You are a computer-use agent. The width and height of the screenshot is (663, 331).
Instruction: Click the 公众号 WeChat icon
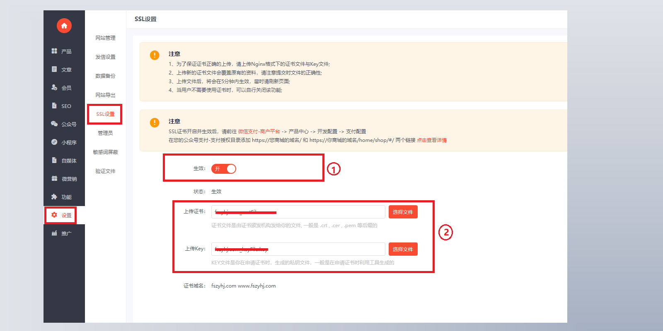(x=54, y=124)
